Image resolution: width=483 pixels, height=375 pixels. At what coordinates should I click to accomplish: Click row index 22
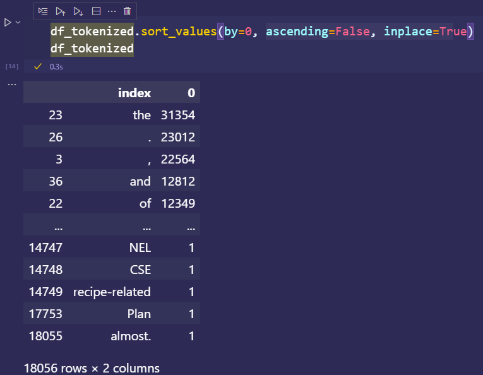56,203
